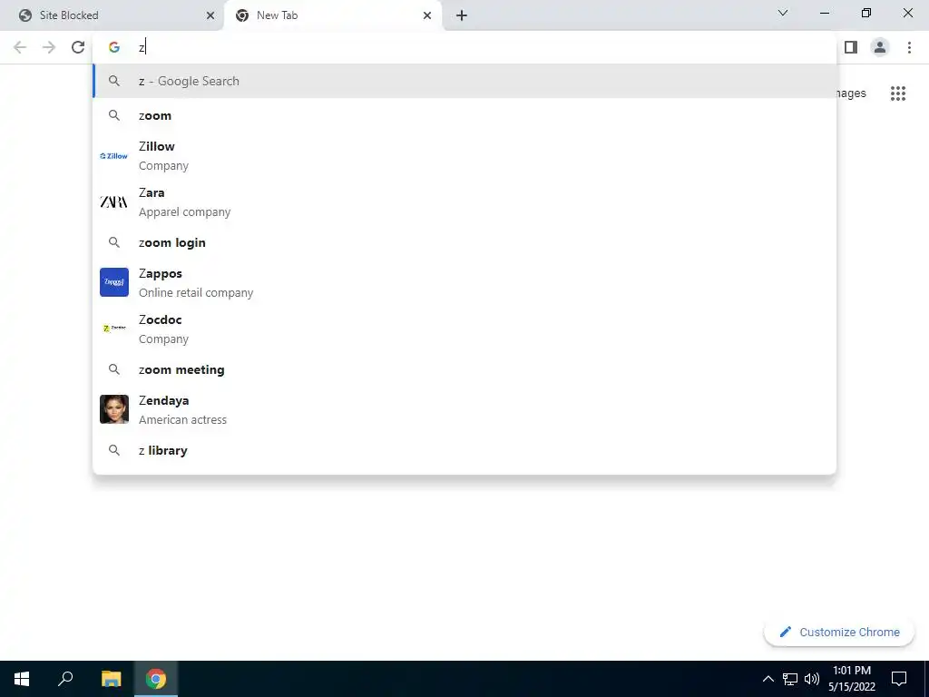929x697 pixels.
Task: Click the browser forward arrow
Action: pos(49,47)
